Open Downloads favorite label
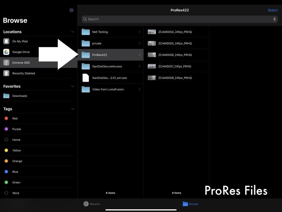 (20, 96)
